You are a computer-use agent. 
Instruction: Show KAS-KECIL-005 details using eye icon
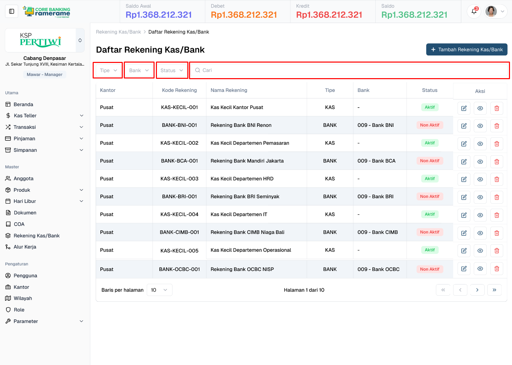[480, 251]
